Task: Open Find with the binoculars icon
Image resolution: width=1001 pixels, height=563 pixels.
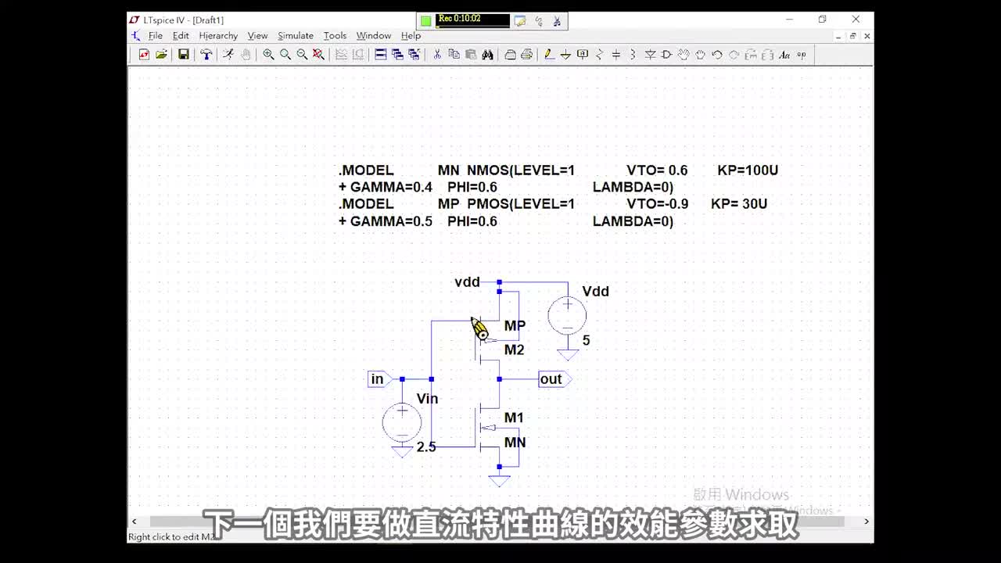Action: pyautogui.click(x=487, y=54)
